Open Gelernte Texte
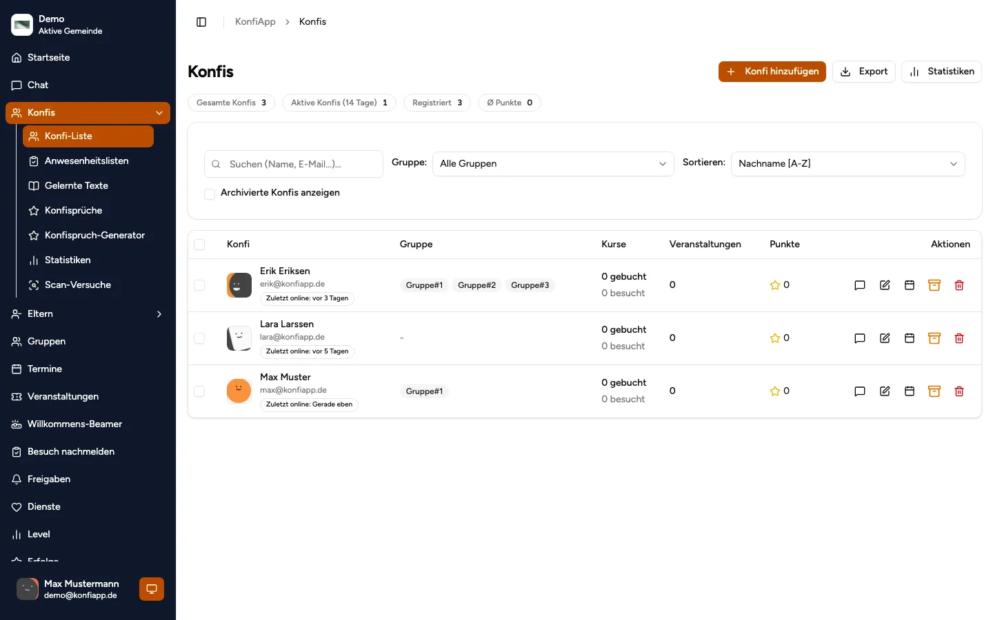993x620 pixels. point(88,186)
